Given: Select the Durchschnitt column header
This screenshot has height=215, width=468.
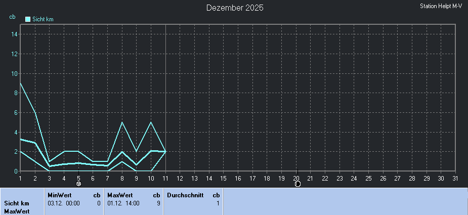Looking at the screenshot, I should tap(185, 195).
